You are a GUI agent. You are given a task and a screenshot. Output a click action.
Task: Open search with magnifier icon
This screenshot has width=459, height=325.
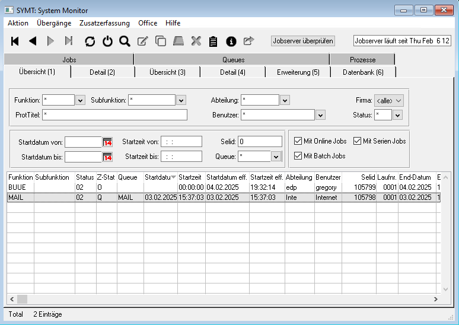point(125,41)
